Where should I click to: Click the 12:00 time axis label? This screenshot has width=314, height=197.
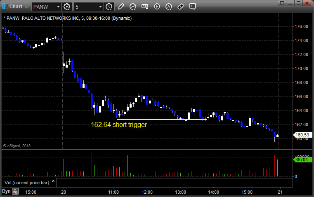click(147, 192)
